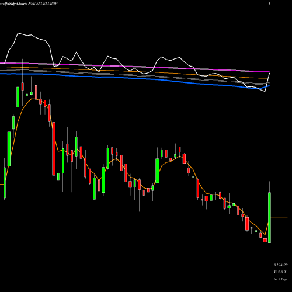Click the peak of the white indicator line
Viewport: 292px width, 292px height.
point(18,33)
